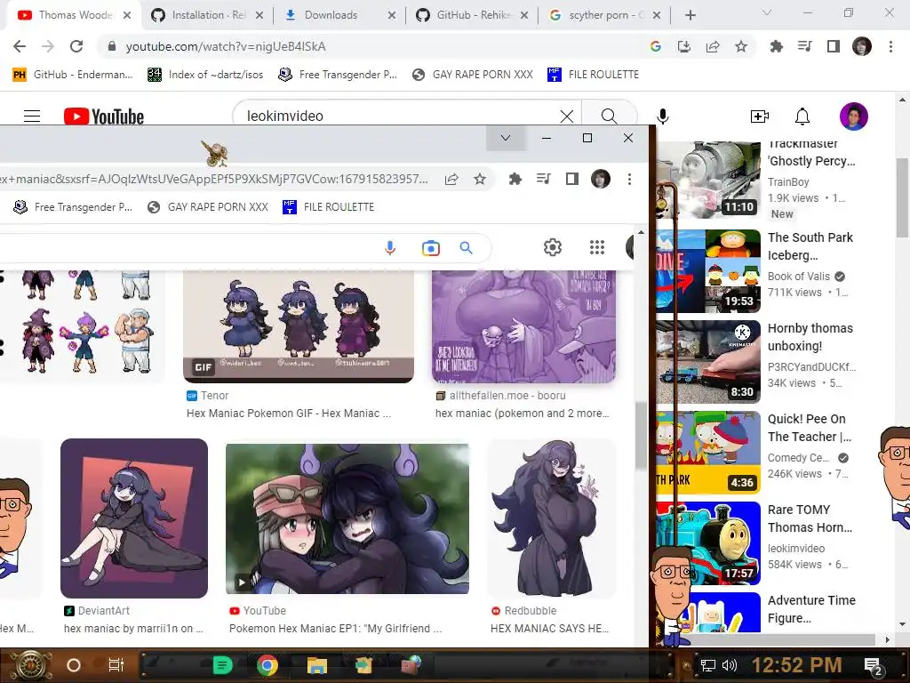This screenshot has width=910, height=683.
Task: Click share page icon in YouTube address bar
Action: (713, 46)
